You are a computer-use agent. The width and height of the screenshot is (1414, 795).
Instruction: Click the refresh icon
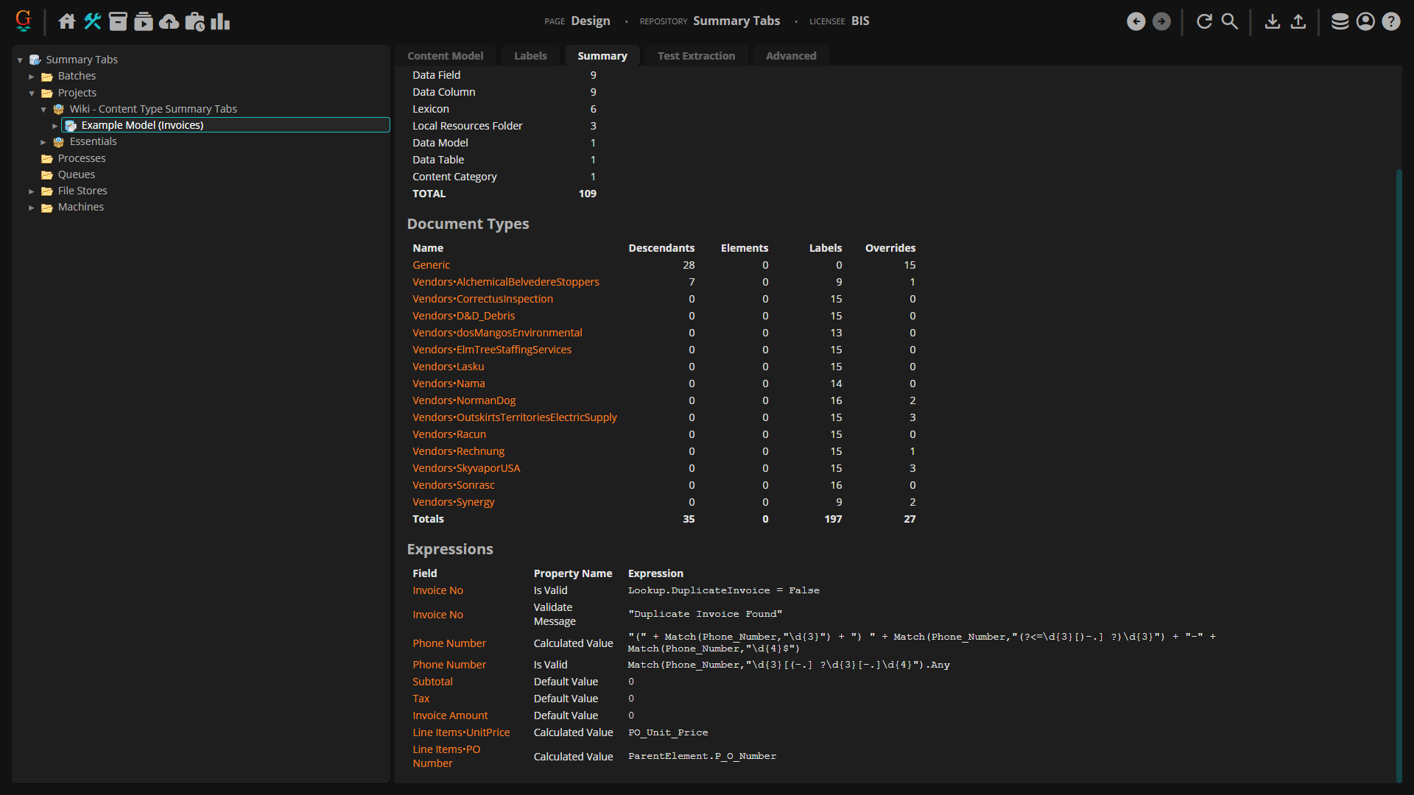(1204, 21)
